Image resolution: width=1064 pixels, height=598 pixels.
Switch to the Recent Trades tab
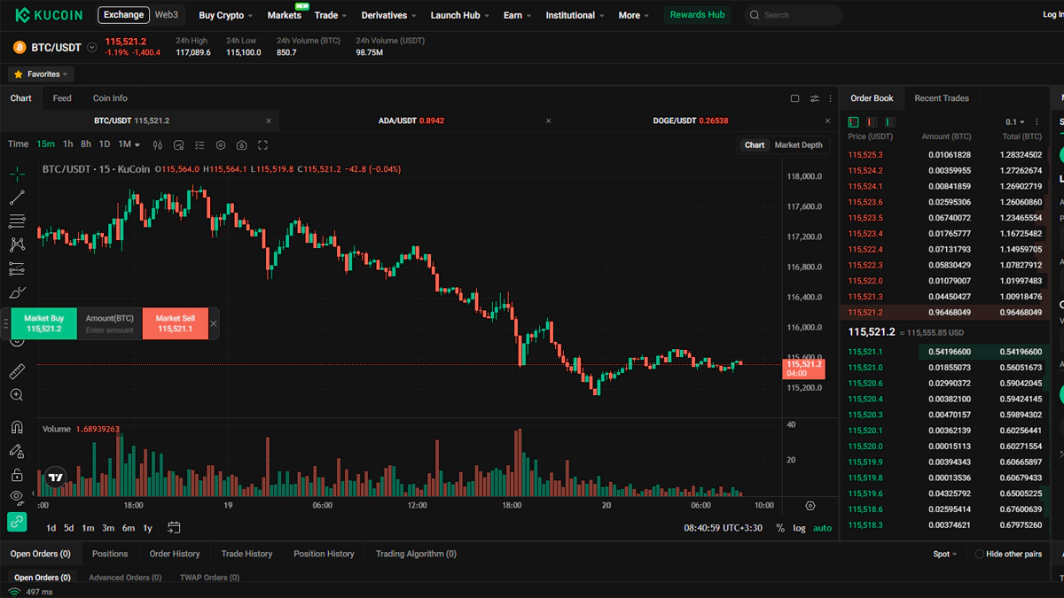[x=942, y=98]
